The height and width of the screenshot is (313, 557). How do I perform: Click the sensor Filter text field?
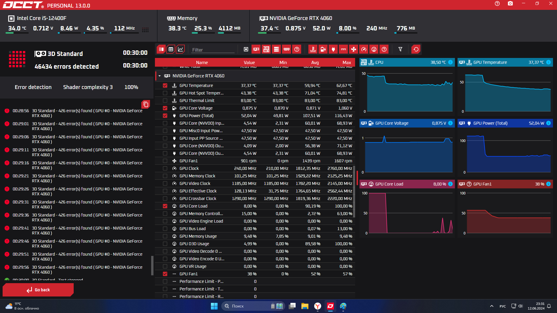point(213,50)
